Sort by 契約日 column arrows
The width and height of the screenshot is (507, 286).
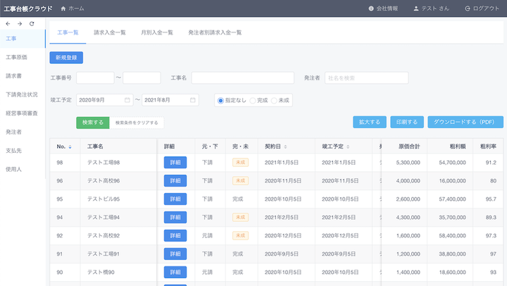pos(285,147)
